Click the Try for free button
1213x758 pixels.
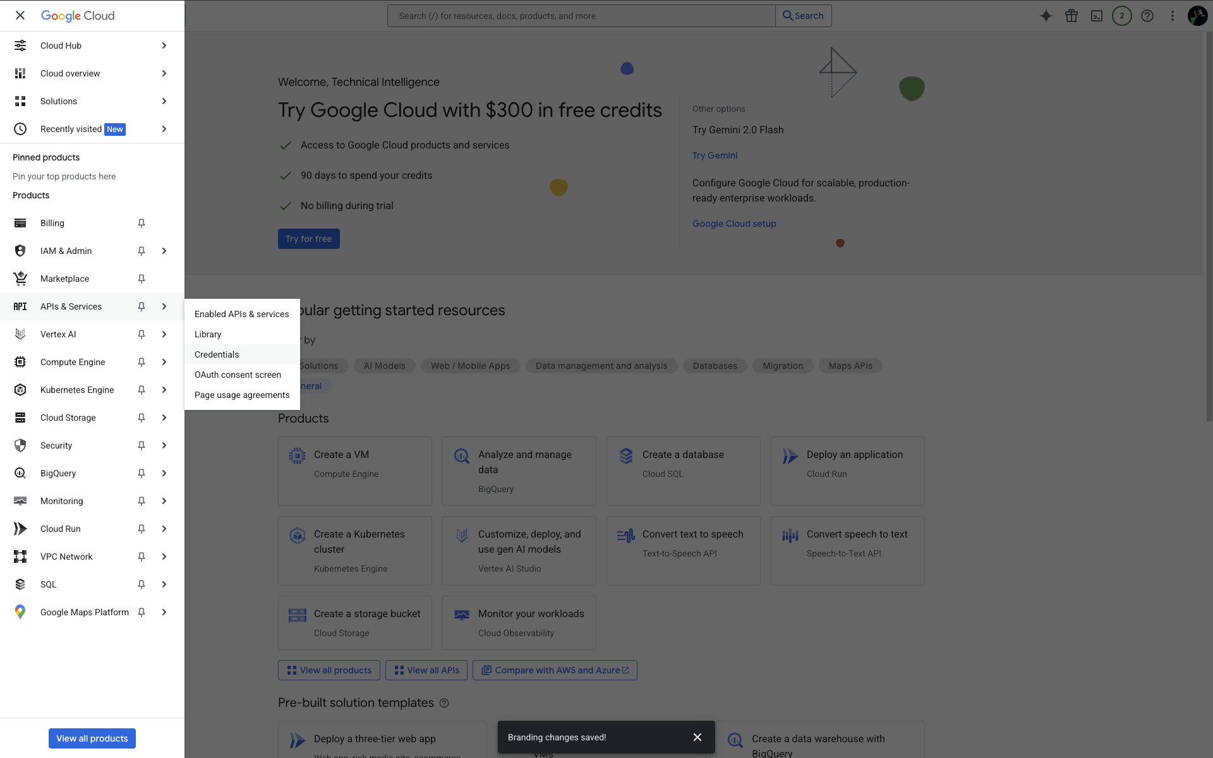[x=309, y=239]
